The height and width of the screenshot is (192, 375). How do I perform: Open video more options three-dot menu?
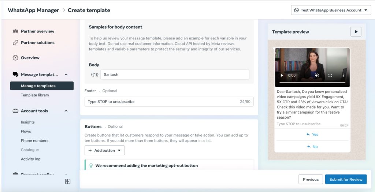pyautogui.click(x=343, y=75)
